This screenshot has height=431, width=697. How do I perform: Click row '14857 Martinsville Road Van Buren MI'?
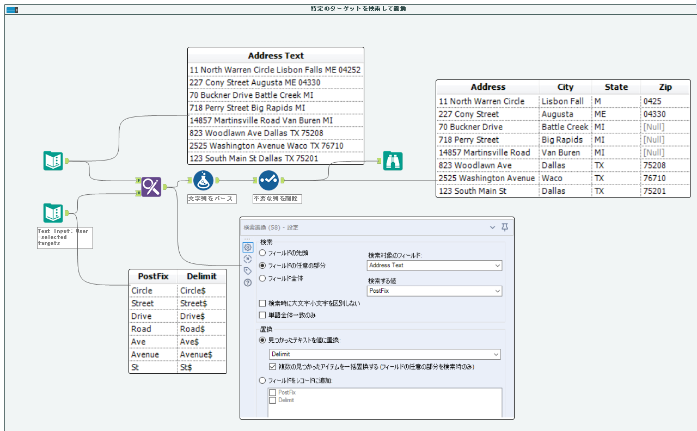click(276, 120)
